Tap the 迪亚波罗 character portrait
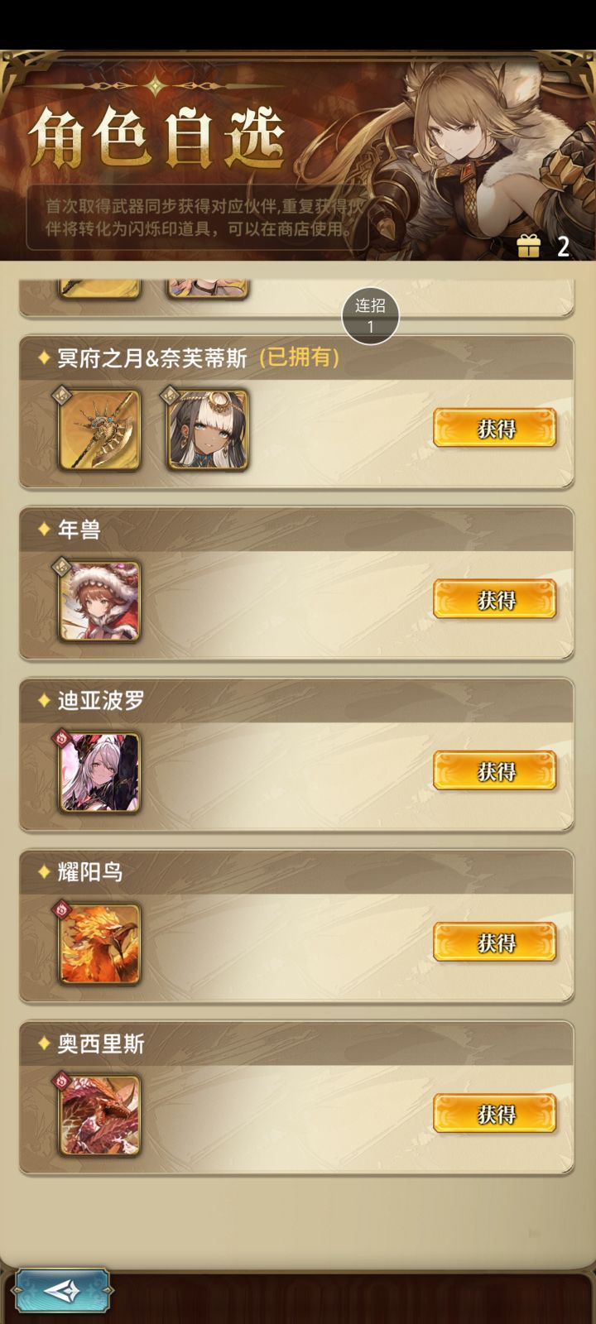Image resolution: width=596 pixels, height=1324 pixels. click(x=99, y=773)
